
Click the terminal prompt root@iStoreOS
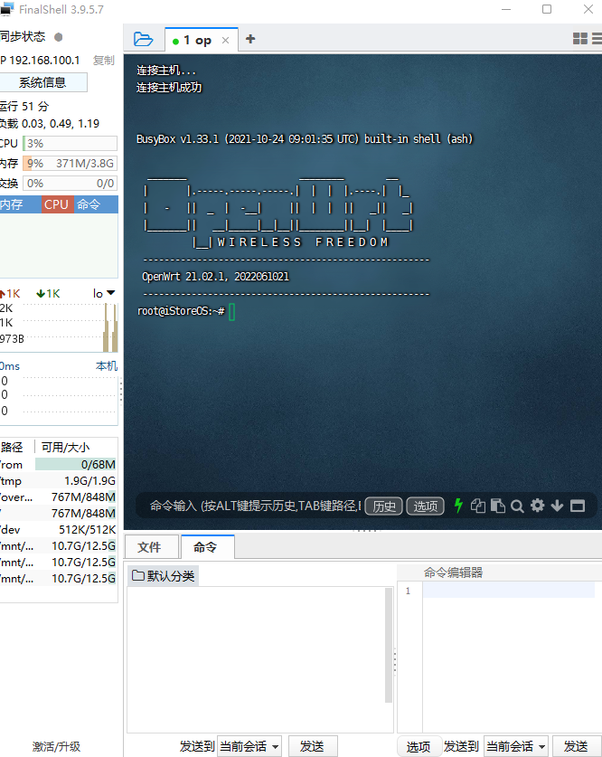click(x=181, y=311)
